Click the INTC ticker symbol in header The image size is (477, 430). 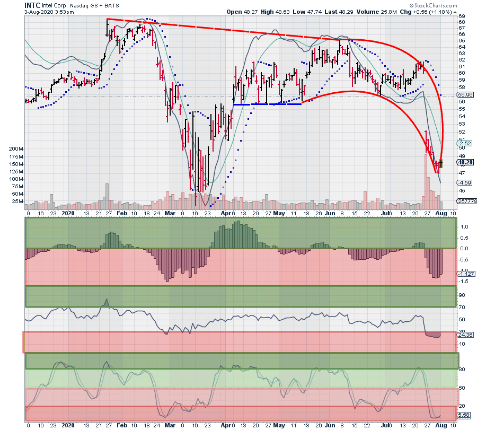[33, 5]
